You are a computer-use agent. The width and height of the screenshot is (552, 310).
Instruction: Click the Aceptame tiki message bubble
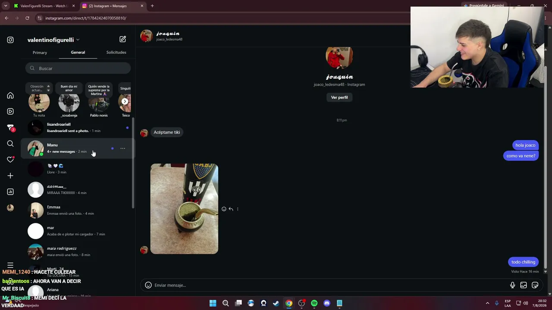[x=167, y=133]
